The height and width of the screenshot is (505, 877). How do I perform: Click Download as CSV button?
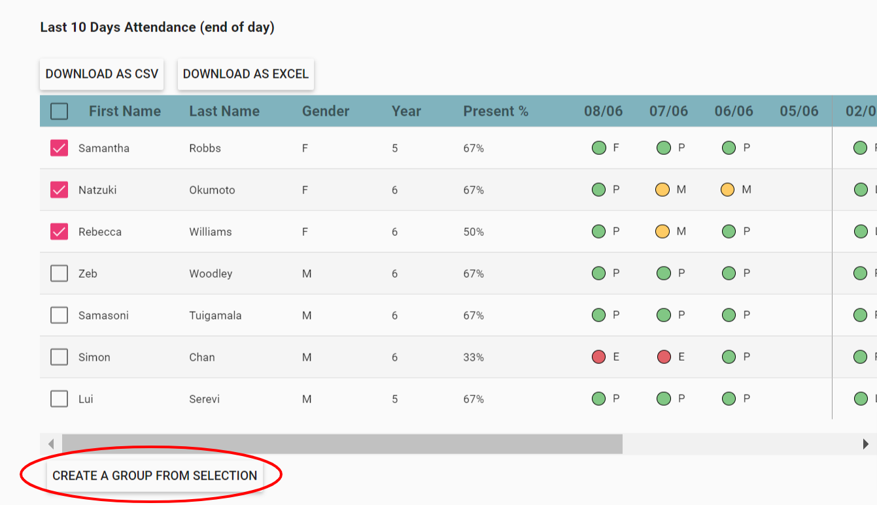tap(102, 74)
